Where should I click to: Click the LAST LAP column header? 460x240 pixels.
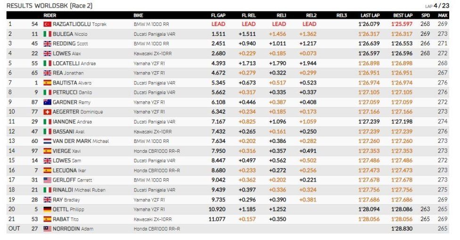pos(370,15)
